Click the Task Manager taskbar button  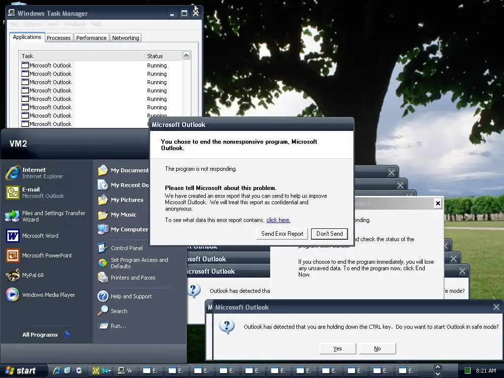click(126, 371)
